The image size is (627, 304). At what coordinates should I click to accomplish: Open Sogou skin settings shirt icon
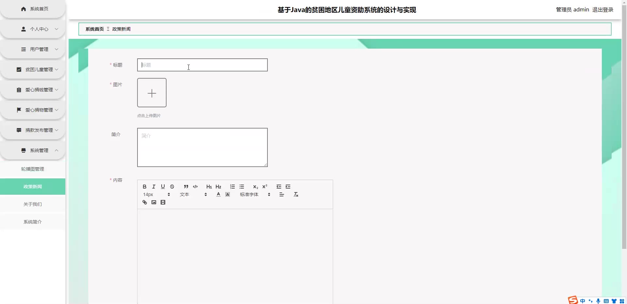point(614,301)
